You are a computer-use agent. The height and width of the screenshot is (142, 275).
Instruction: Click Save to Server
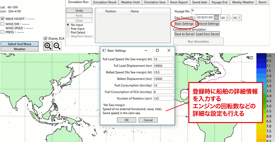(x=184, y=34)
